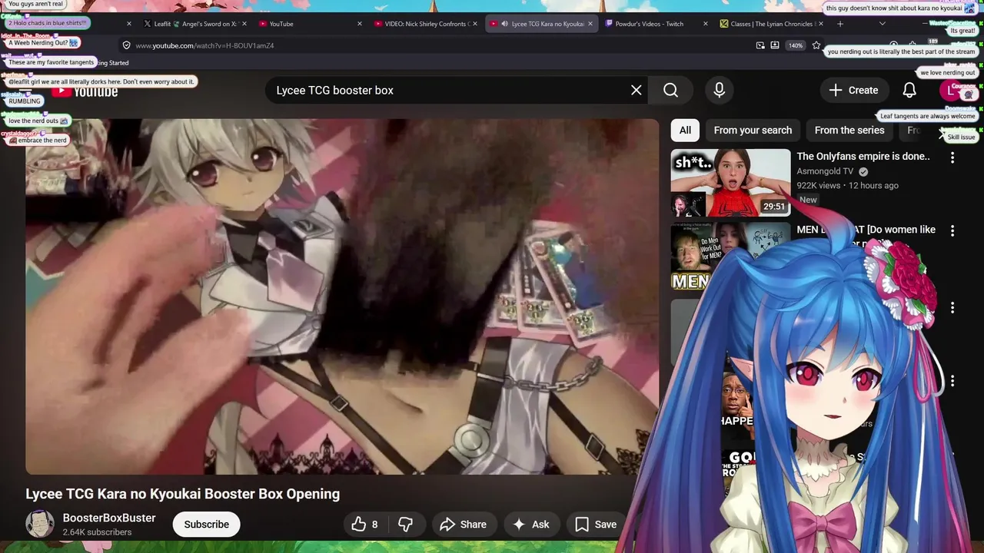984x553 pixels.
Task: Select the All filter chip
Action: click(685, 131)
